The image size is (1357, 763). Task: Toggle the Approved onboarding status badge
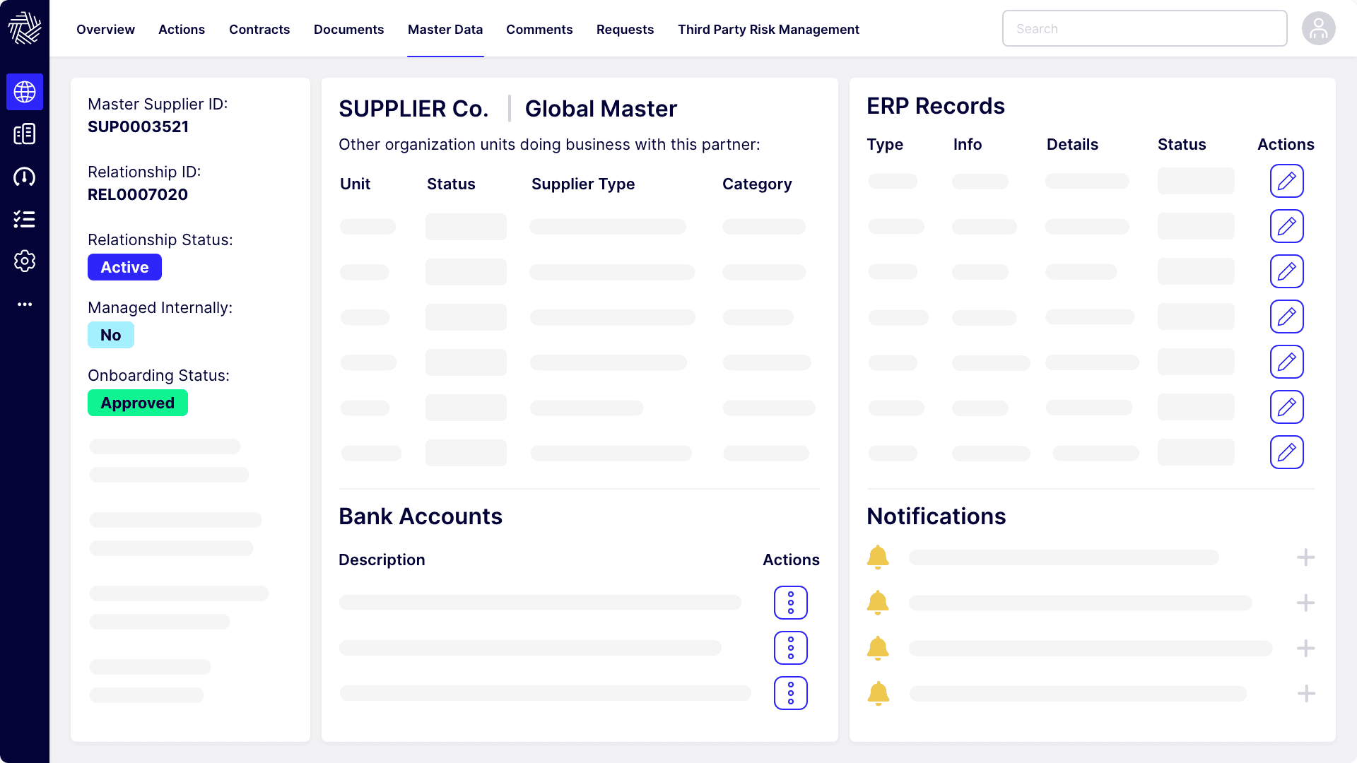point(137,403)
